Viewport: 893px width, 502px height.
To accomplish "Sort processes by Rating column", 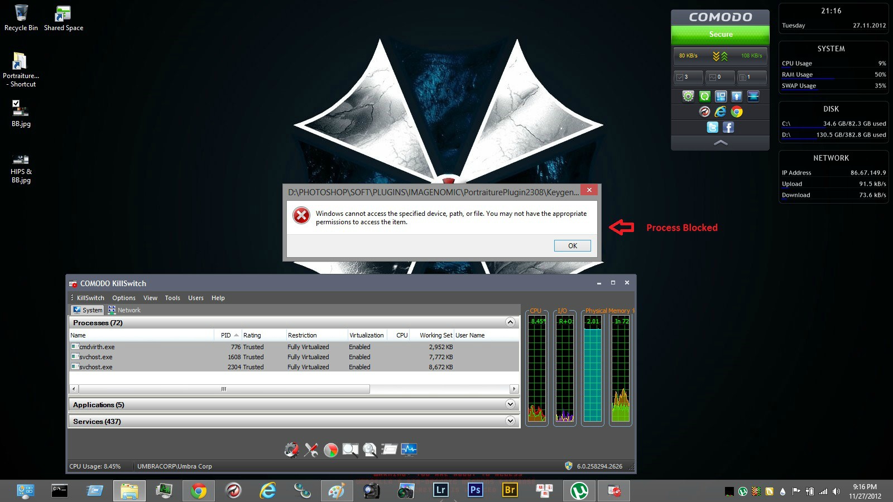I will click(263, 335).
